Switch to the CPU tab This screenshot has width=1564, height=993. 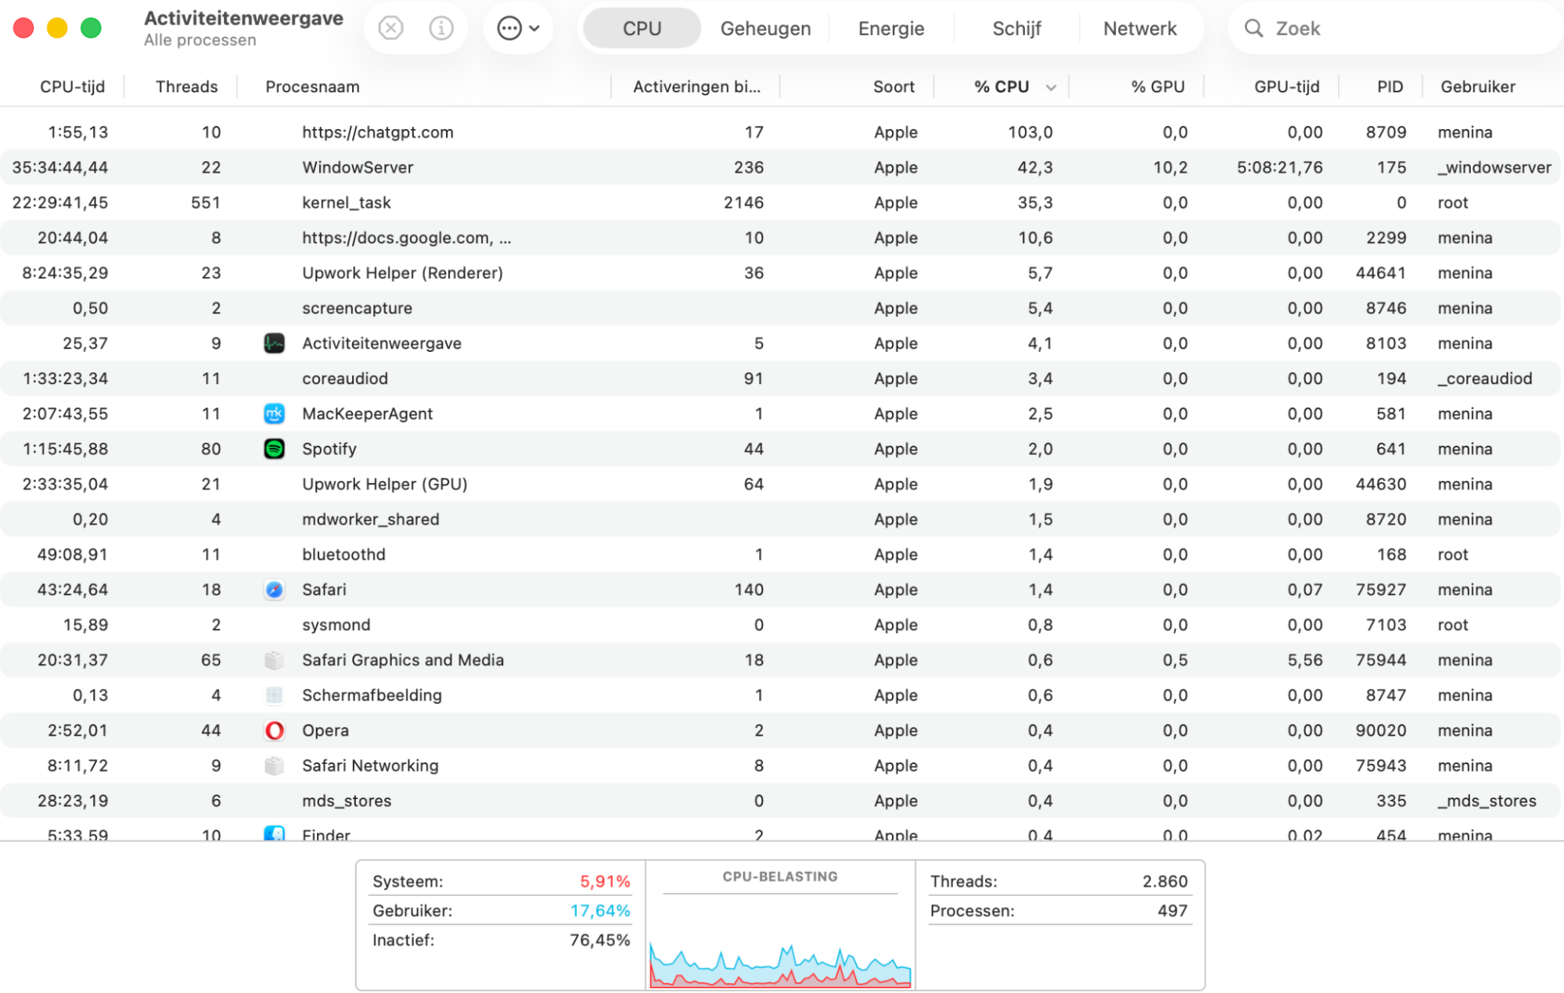pyautogui.click(x=642, y=28)
